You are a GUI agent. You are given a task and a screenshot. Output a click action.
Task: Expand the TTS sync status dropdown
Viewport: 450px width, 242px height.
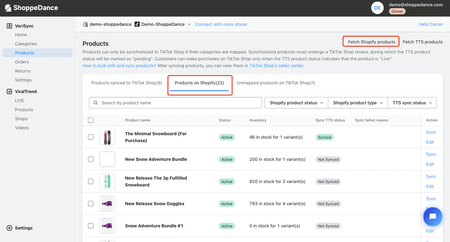tap(412, 103)
